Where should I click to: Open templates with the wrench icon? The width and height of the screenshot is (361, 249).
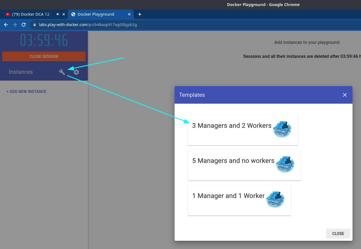[x=62, y=72]
